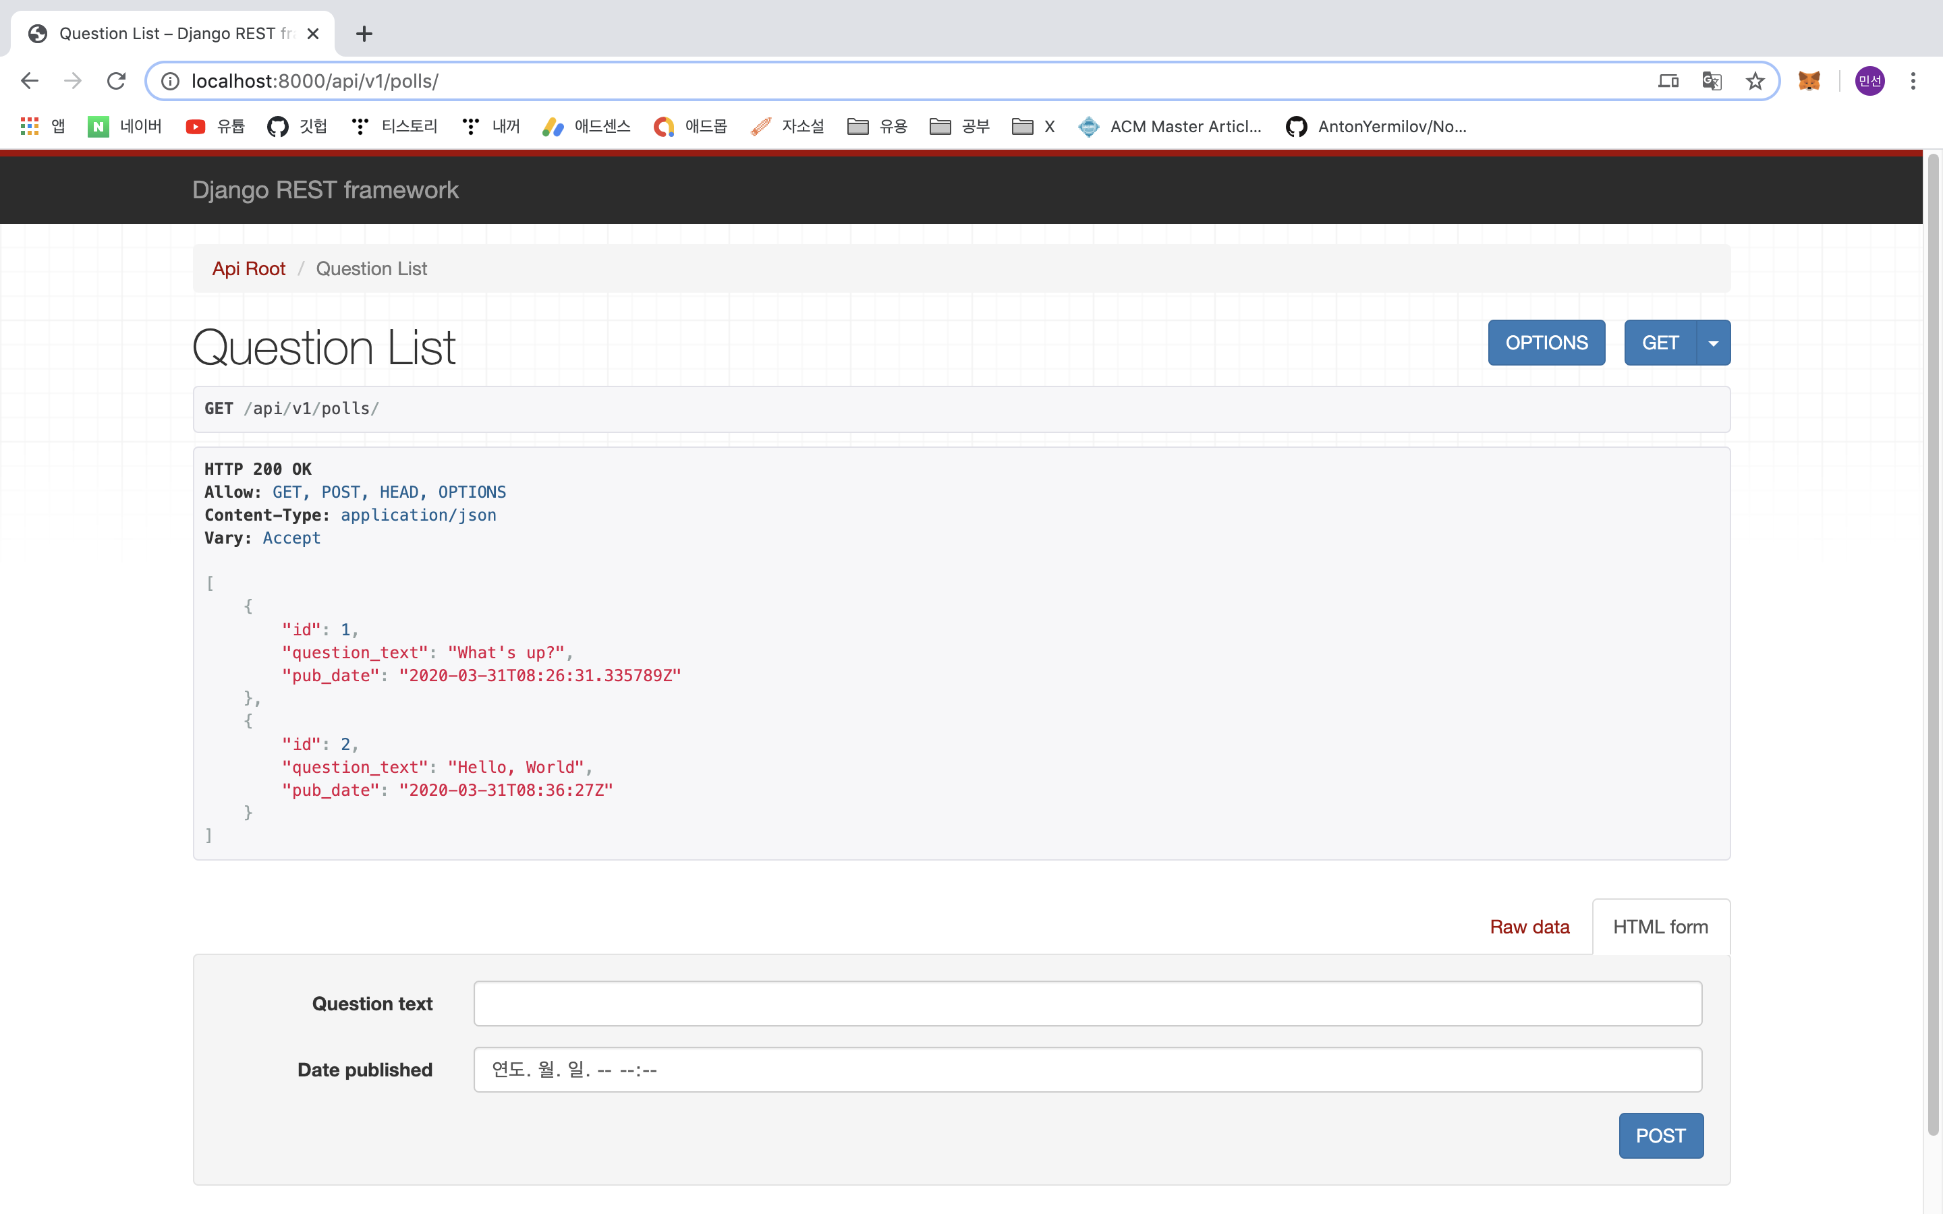The image size is (1943, 1214).
Task: Open the 공부 bookmarks folder
Action: click(x=959, y=126)
